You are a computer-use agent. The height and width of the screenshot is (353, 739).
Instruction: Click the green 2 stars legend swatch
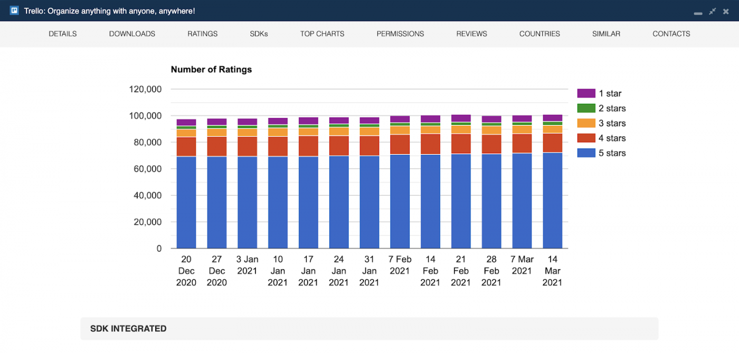tap(586, 108)
